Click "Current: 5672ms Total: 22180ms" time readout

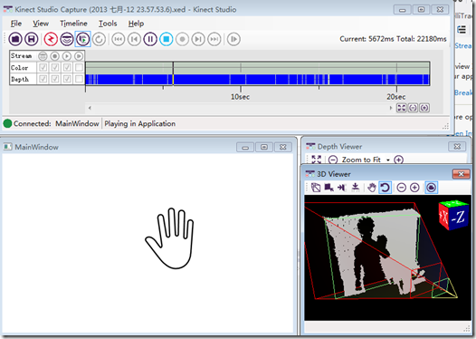pos(393,39)
